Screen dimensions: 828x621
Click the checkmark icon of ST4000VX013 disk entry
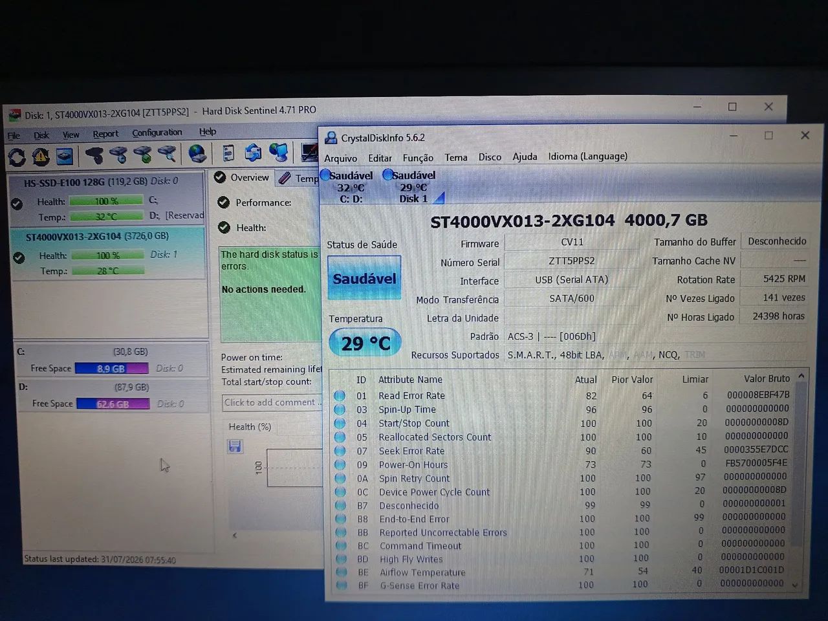point(19,257)
